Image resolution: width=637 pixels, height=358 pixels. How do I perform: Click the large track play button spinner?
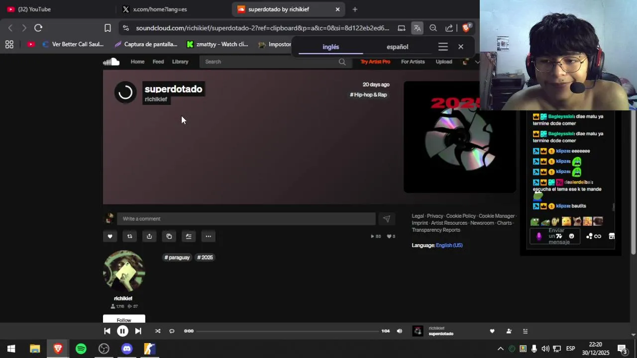[125, 92]
